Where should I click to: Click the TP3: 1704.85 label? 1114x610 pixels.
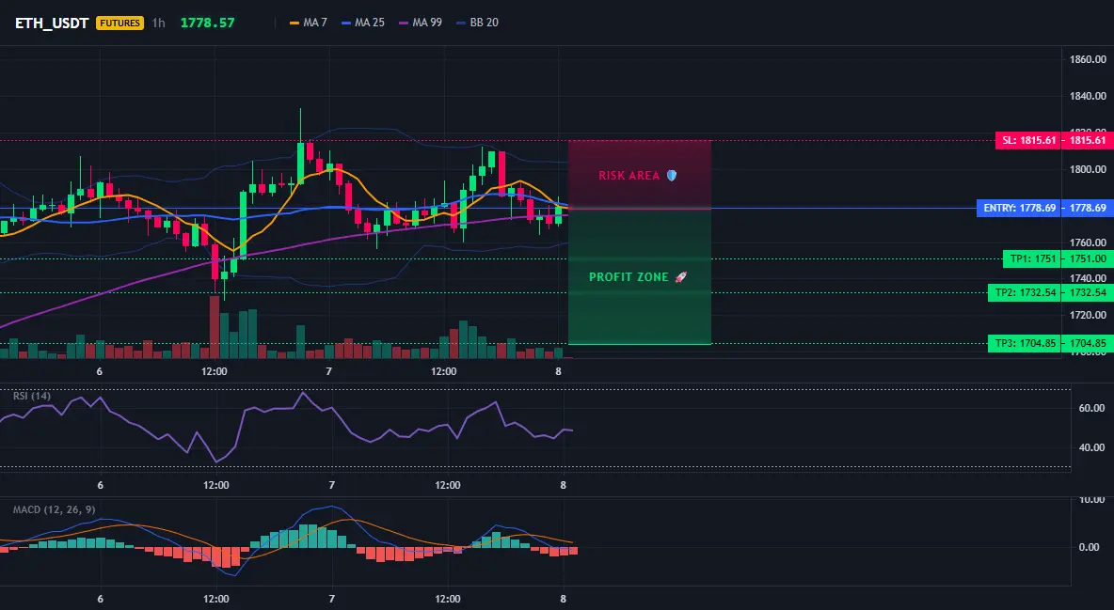(x=1026, y=344)
